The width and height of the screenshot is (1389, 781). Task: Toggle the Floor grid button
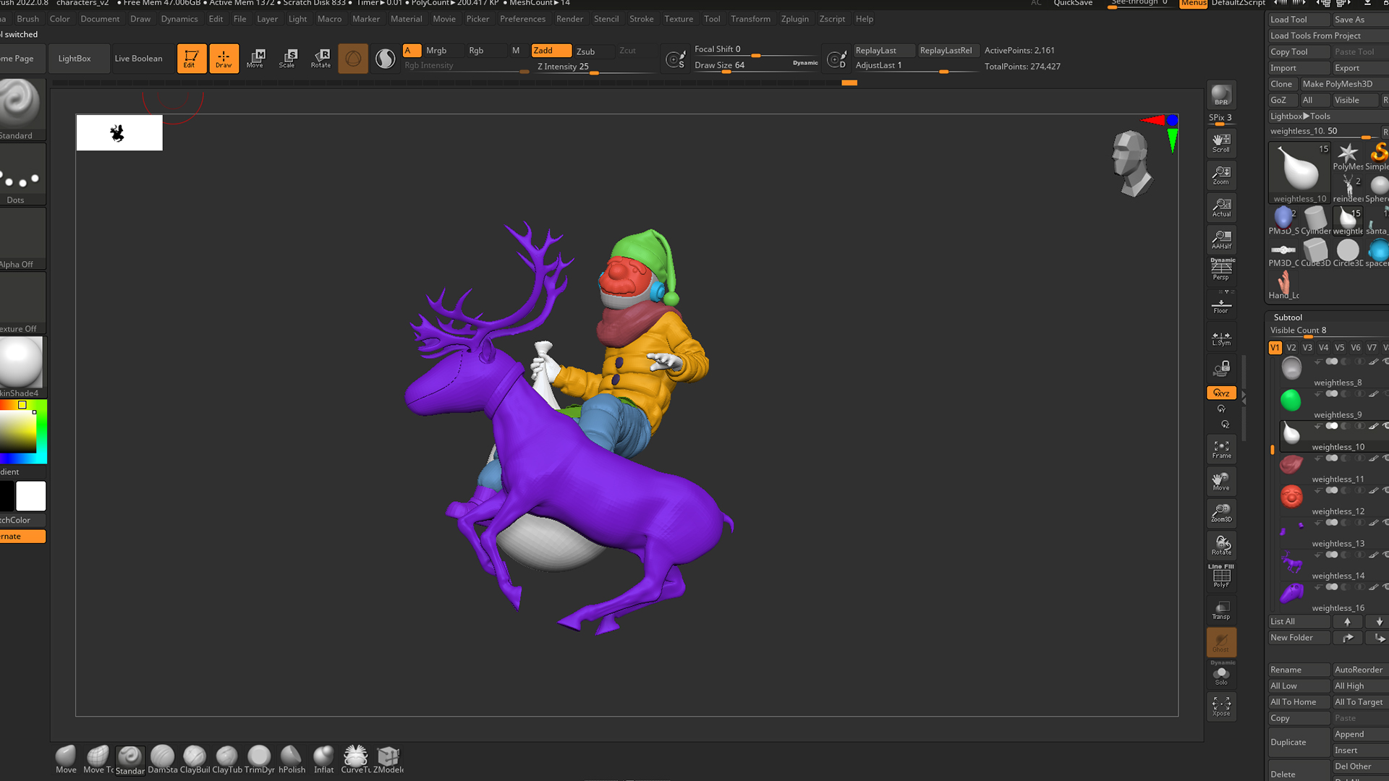[x=1221, y=304]
